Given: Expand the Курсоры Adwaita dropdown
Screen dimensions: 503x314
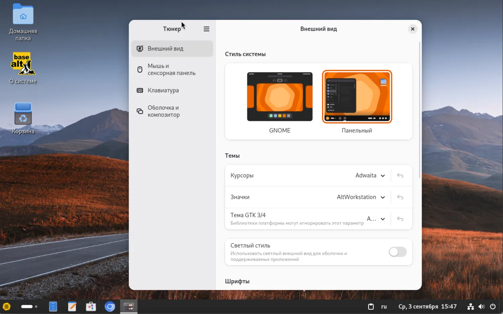Looking at the screenshot, I should pos(370,176).
